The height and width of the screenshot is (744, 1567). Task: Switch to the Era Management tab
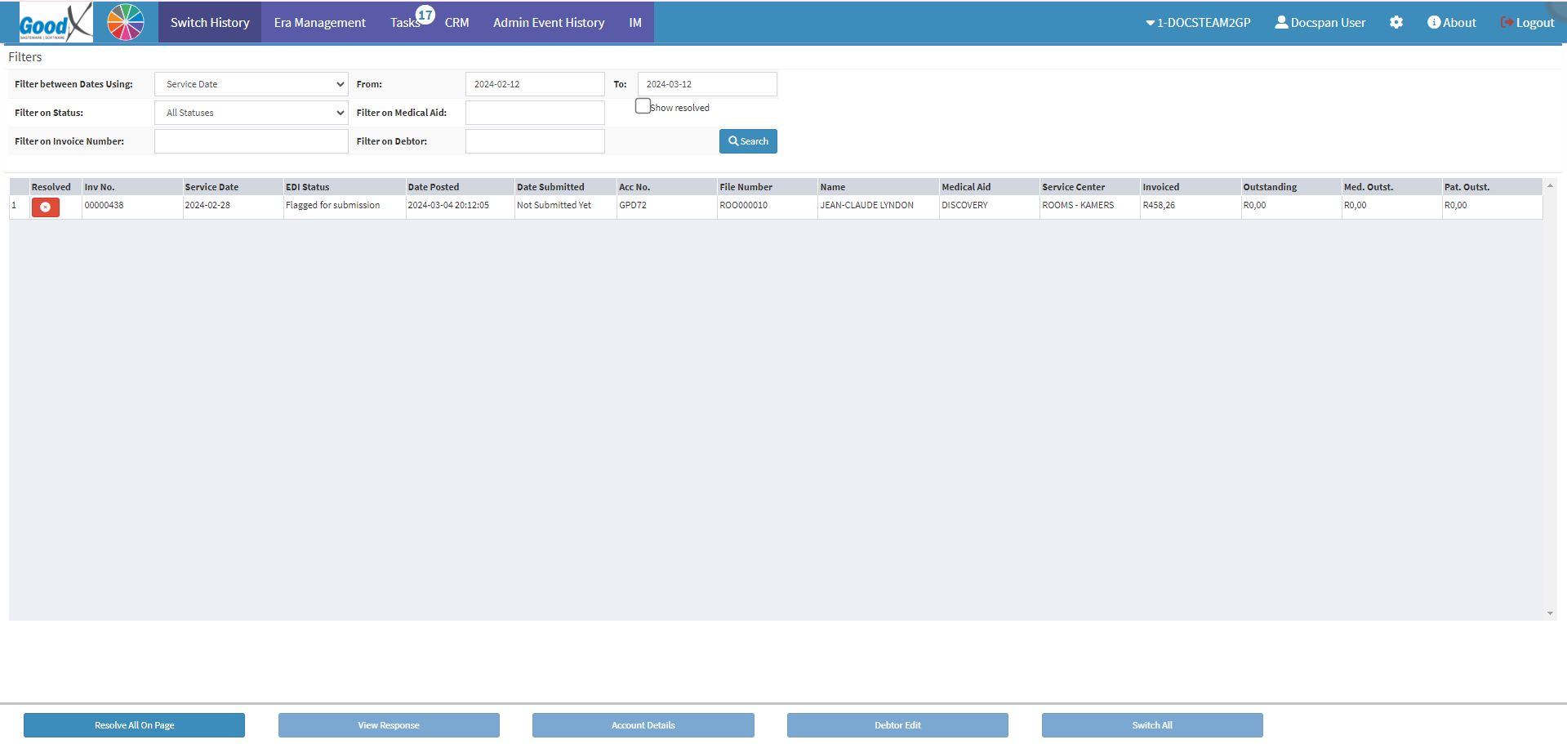tap(319, 23)
